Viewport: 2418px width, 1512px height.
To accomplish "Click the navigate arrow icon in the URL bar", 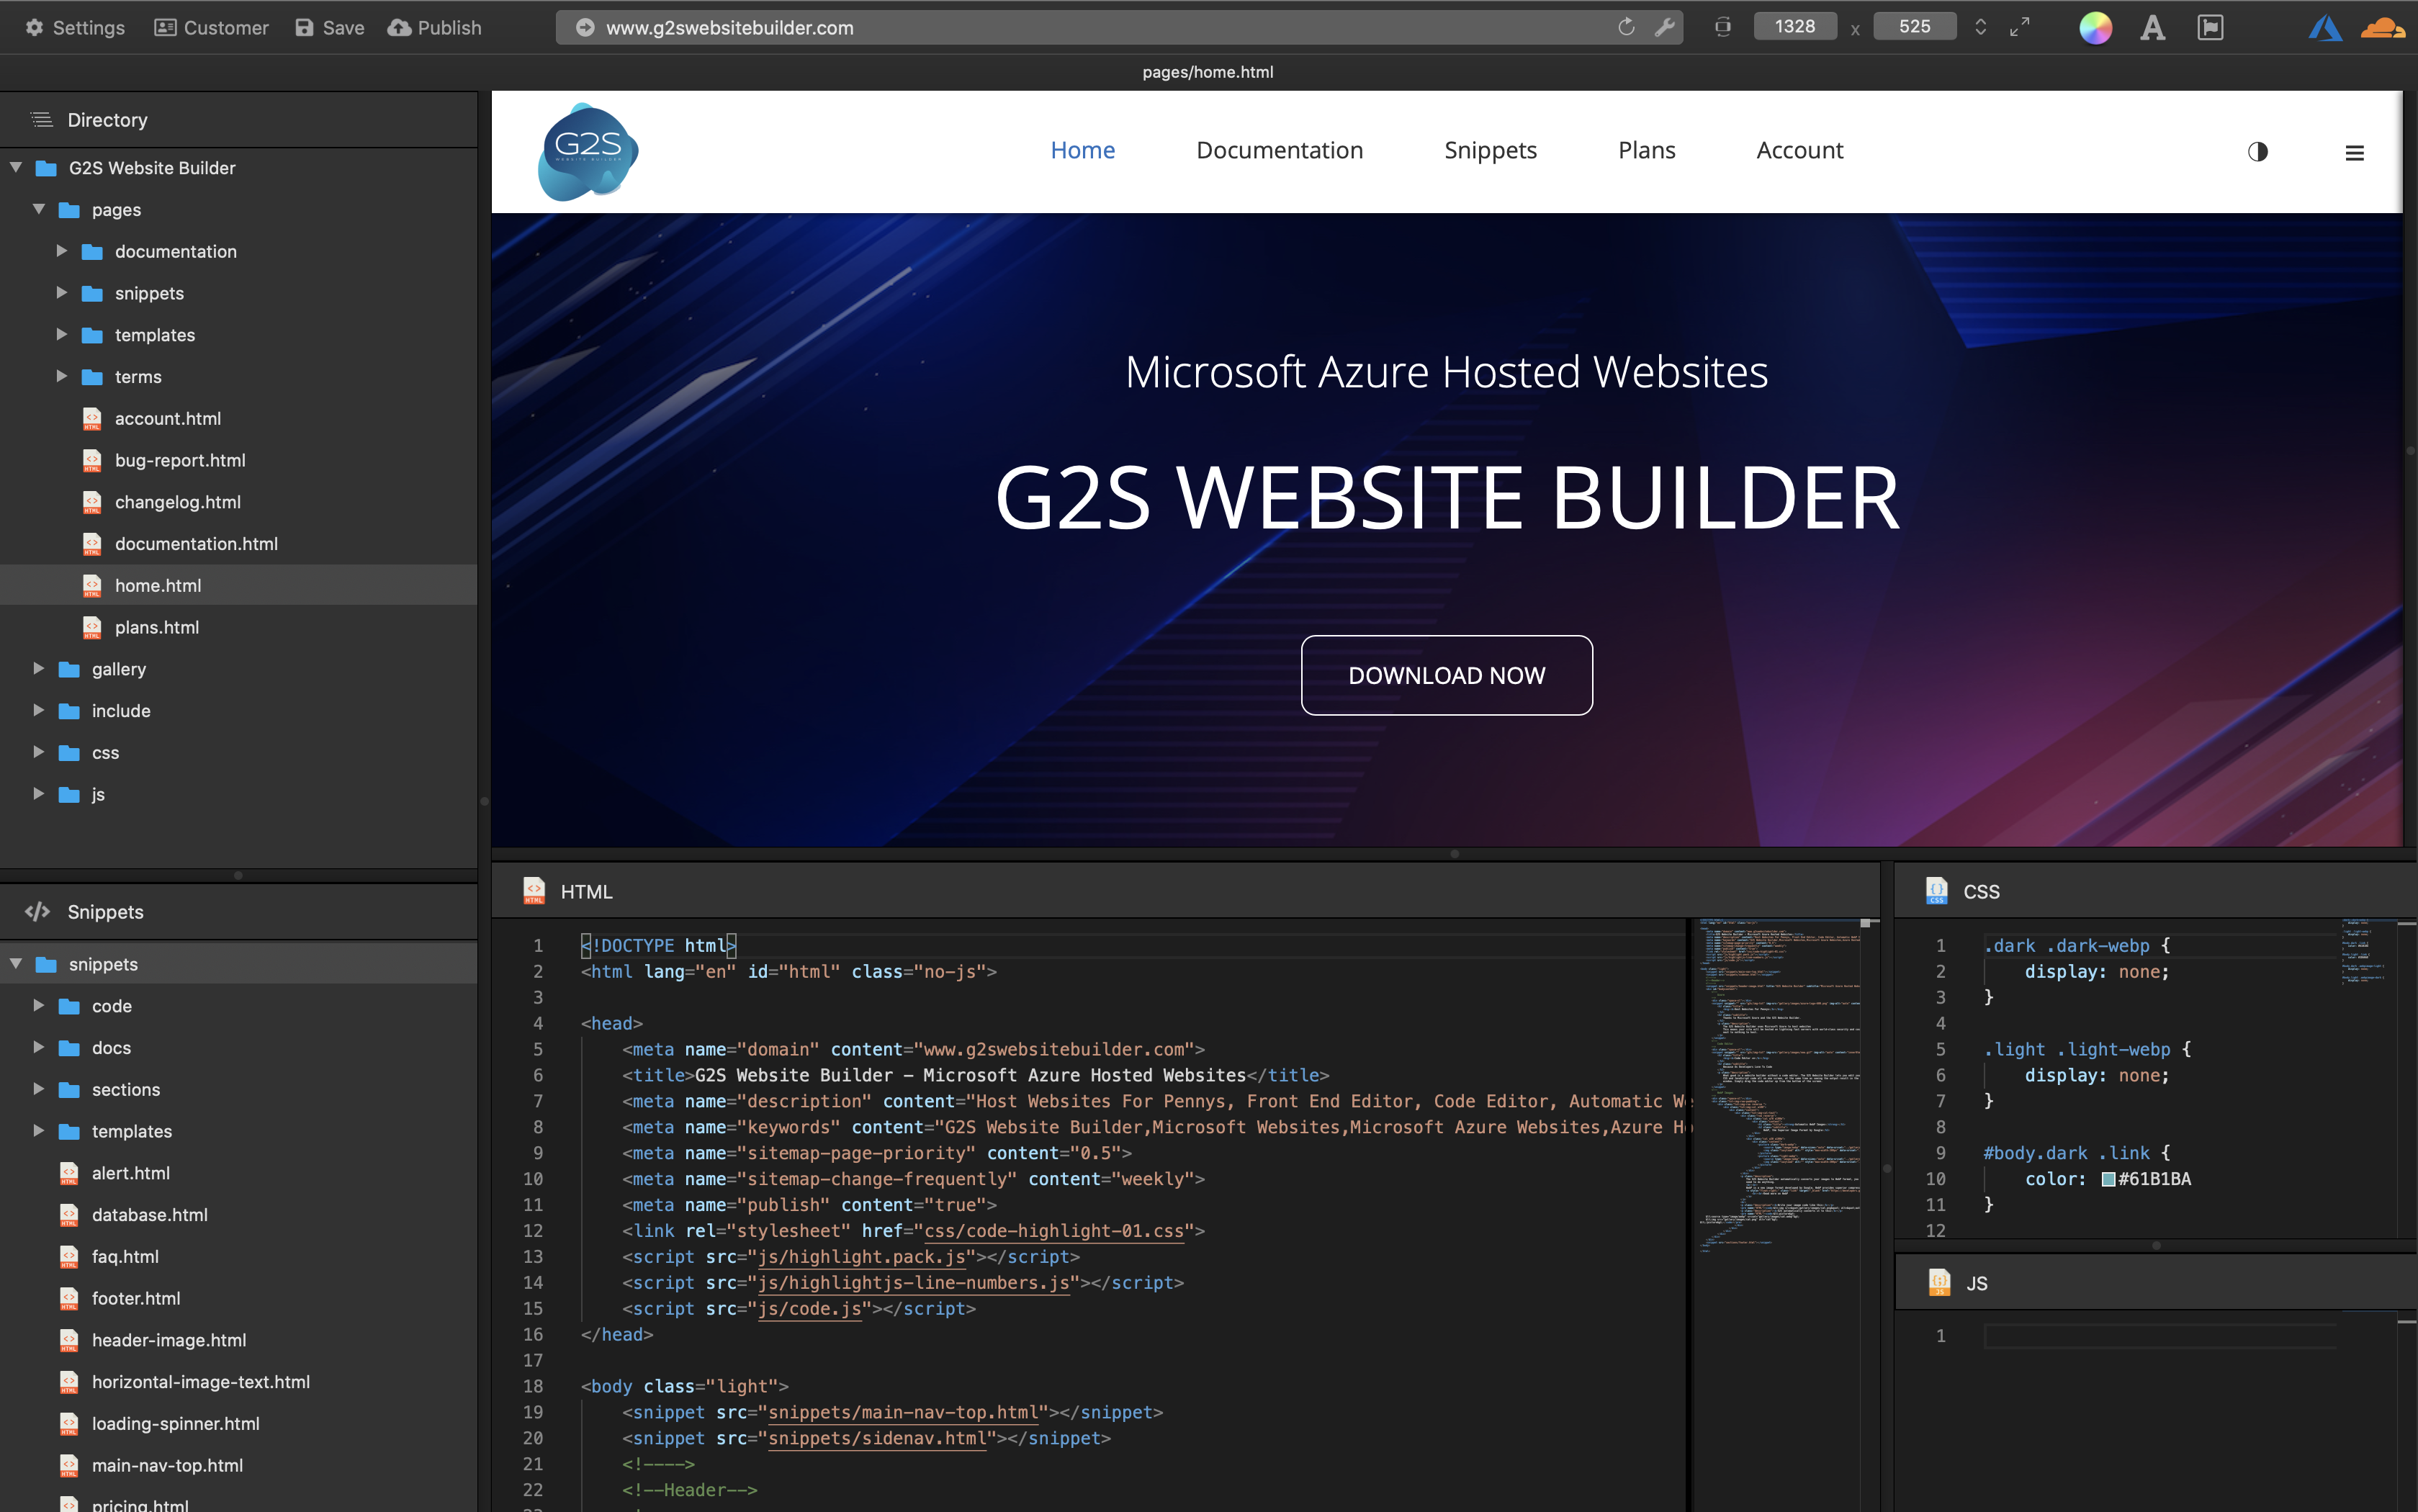I will (x=585, y=28).
